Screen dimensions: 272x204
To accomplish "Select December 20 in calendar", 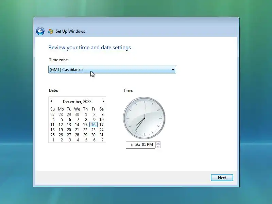I will click(69, 130).
